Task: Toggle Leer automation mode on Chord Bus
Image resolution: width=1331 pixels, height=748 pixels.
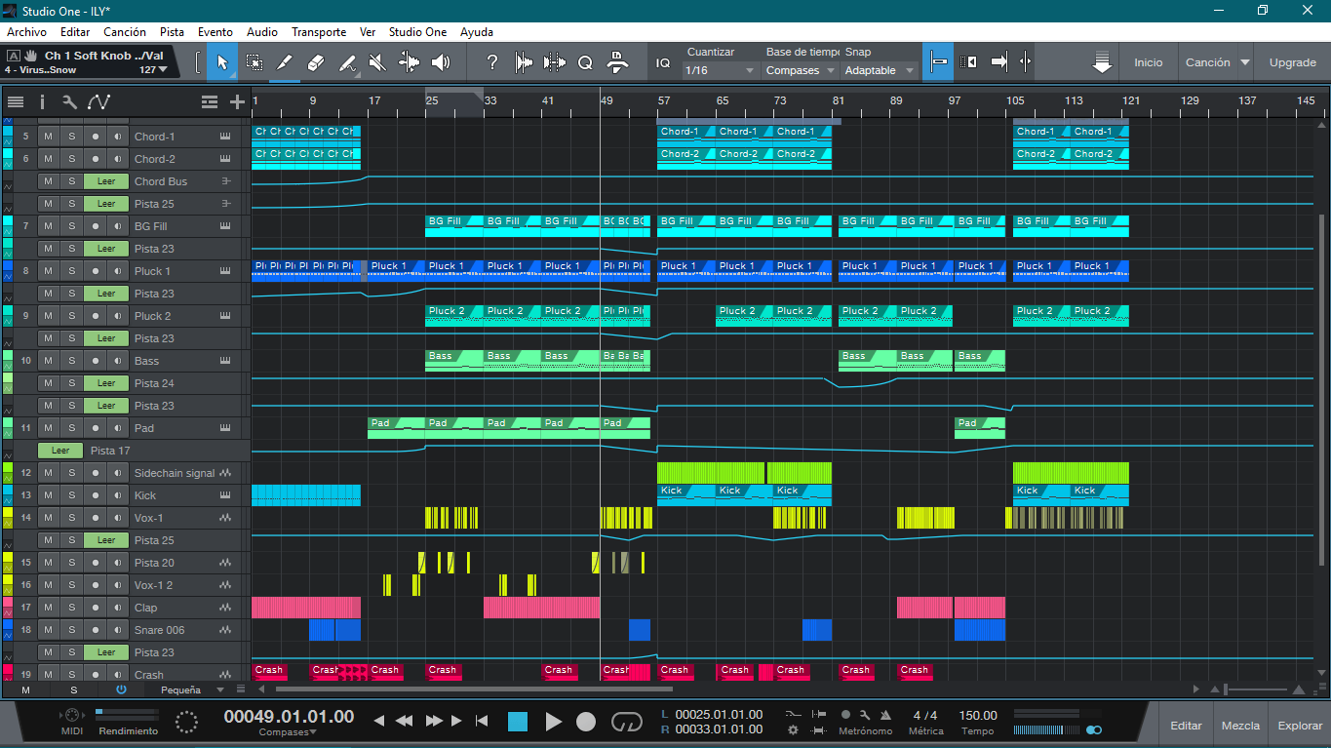Action: (x=106, y=181)
